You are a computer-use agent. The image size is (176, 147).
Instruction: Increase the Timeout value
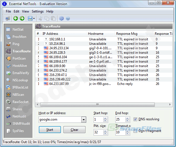click(x=127, y=131)
